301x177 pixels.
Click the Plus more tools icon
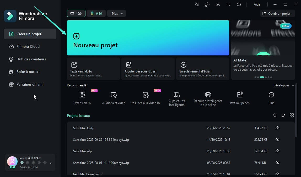271,95
